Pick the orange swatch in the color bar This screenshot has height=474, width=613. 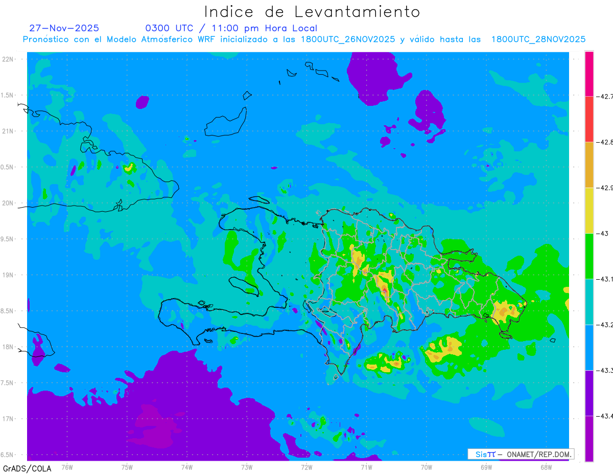coord(589,165)
